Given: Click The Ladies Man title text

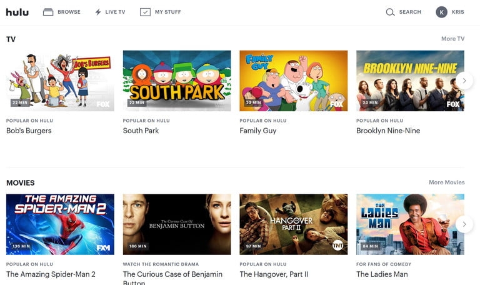Looking at the screenshot, I should click(382, 274).
